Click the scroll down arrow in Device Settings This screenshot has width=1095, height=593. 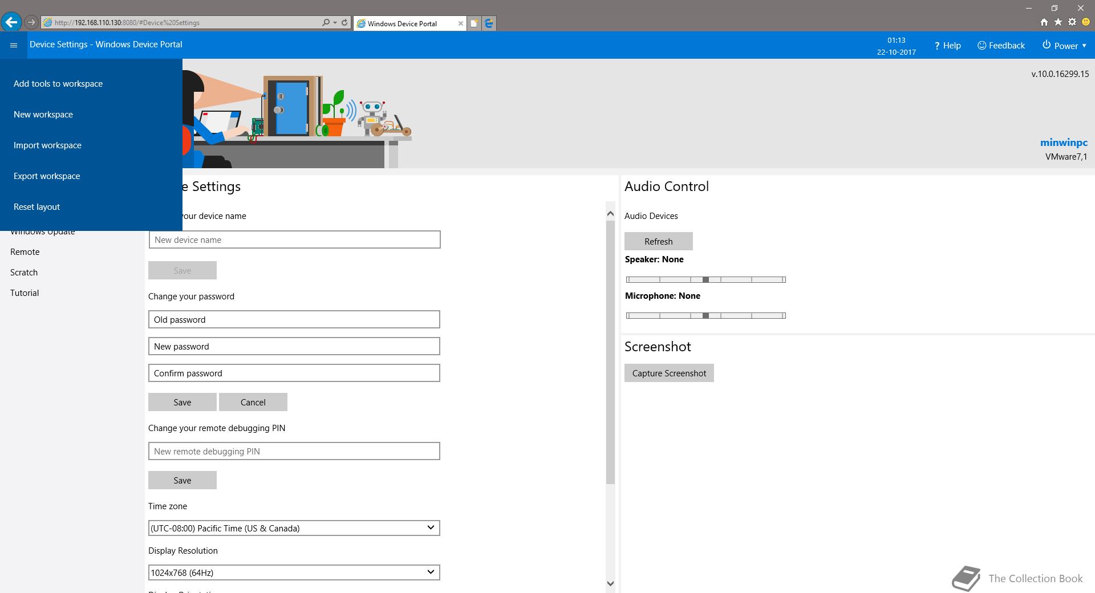tap(610, 583)
